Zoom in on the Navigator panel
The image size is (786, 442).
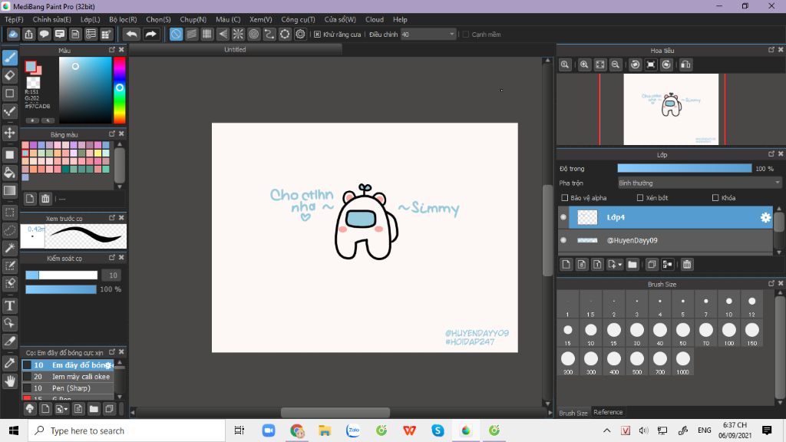[584, 64]
